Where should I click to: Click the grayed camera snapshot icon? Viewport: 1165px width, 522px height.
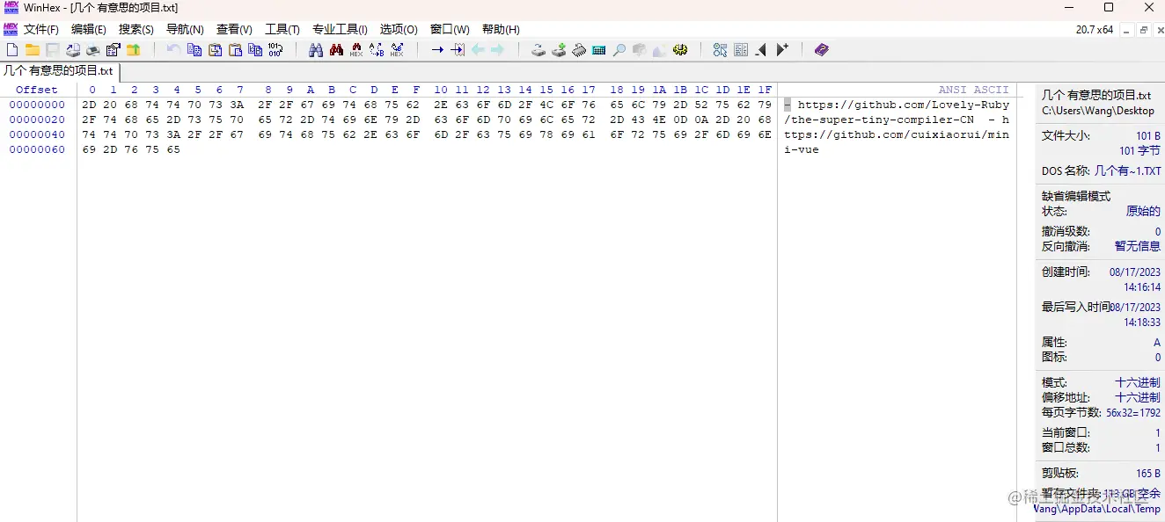(640, 50)
